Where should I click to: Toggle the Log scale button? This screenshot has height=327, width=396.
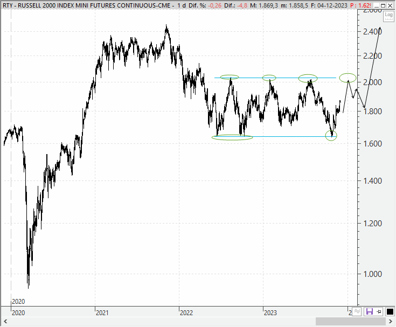(x=388, y=16)
